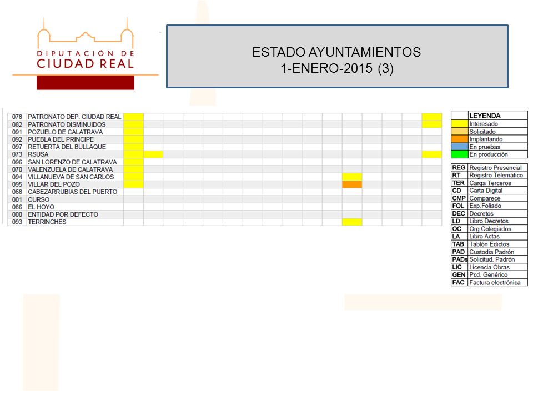Screen dimensions: 533x400
Task: Click the 'Interesado' legend label
Action: [x=484, y=124]
